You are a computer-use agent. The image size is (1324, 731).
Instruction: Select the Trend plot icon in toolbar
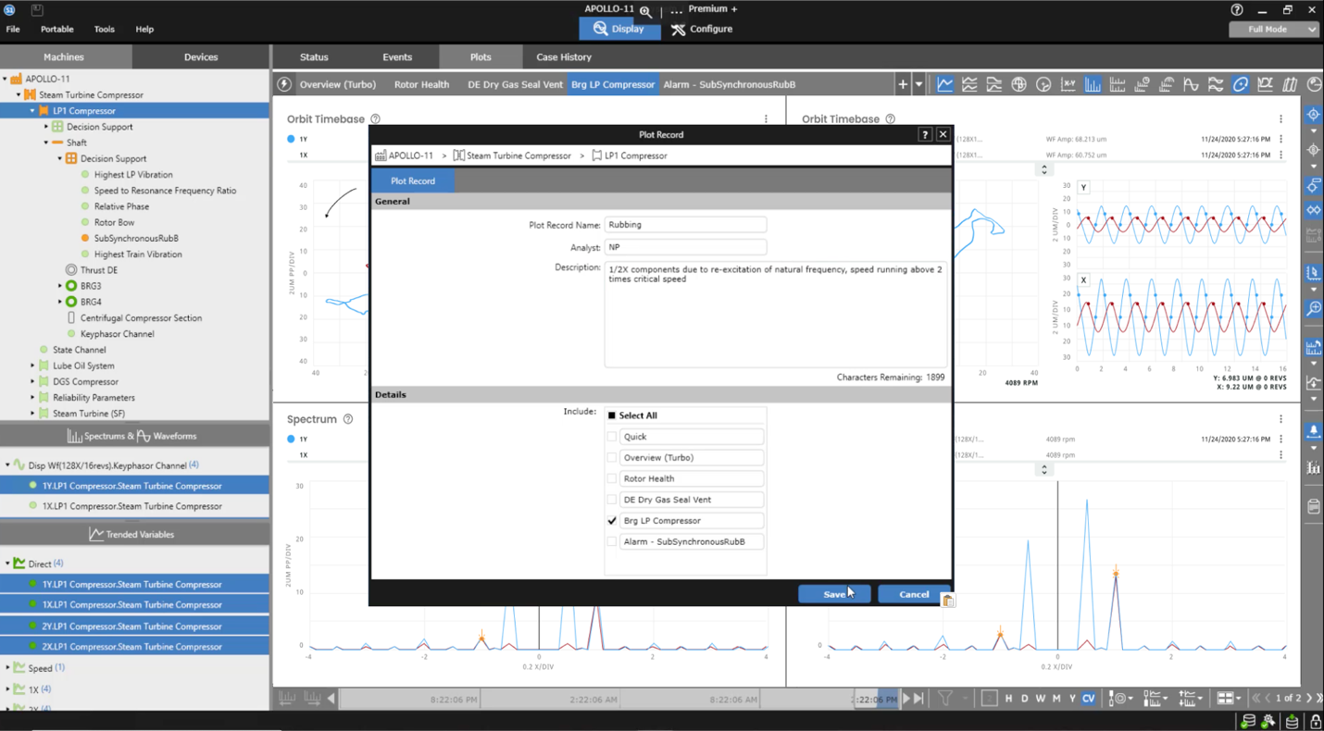[x=944, y=84]
